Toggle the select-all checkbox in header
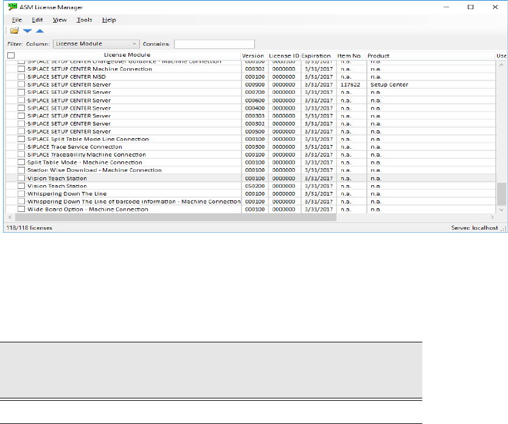This screenshot has height=424, width=508. pos(11,55)
